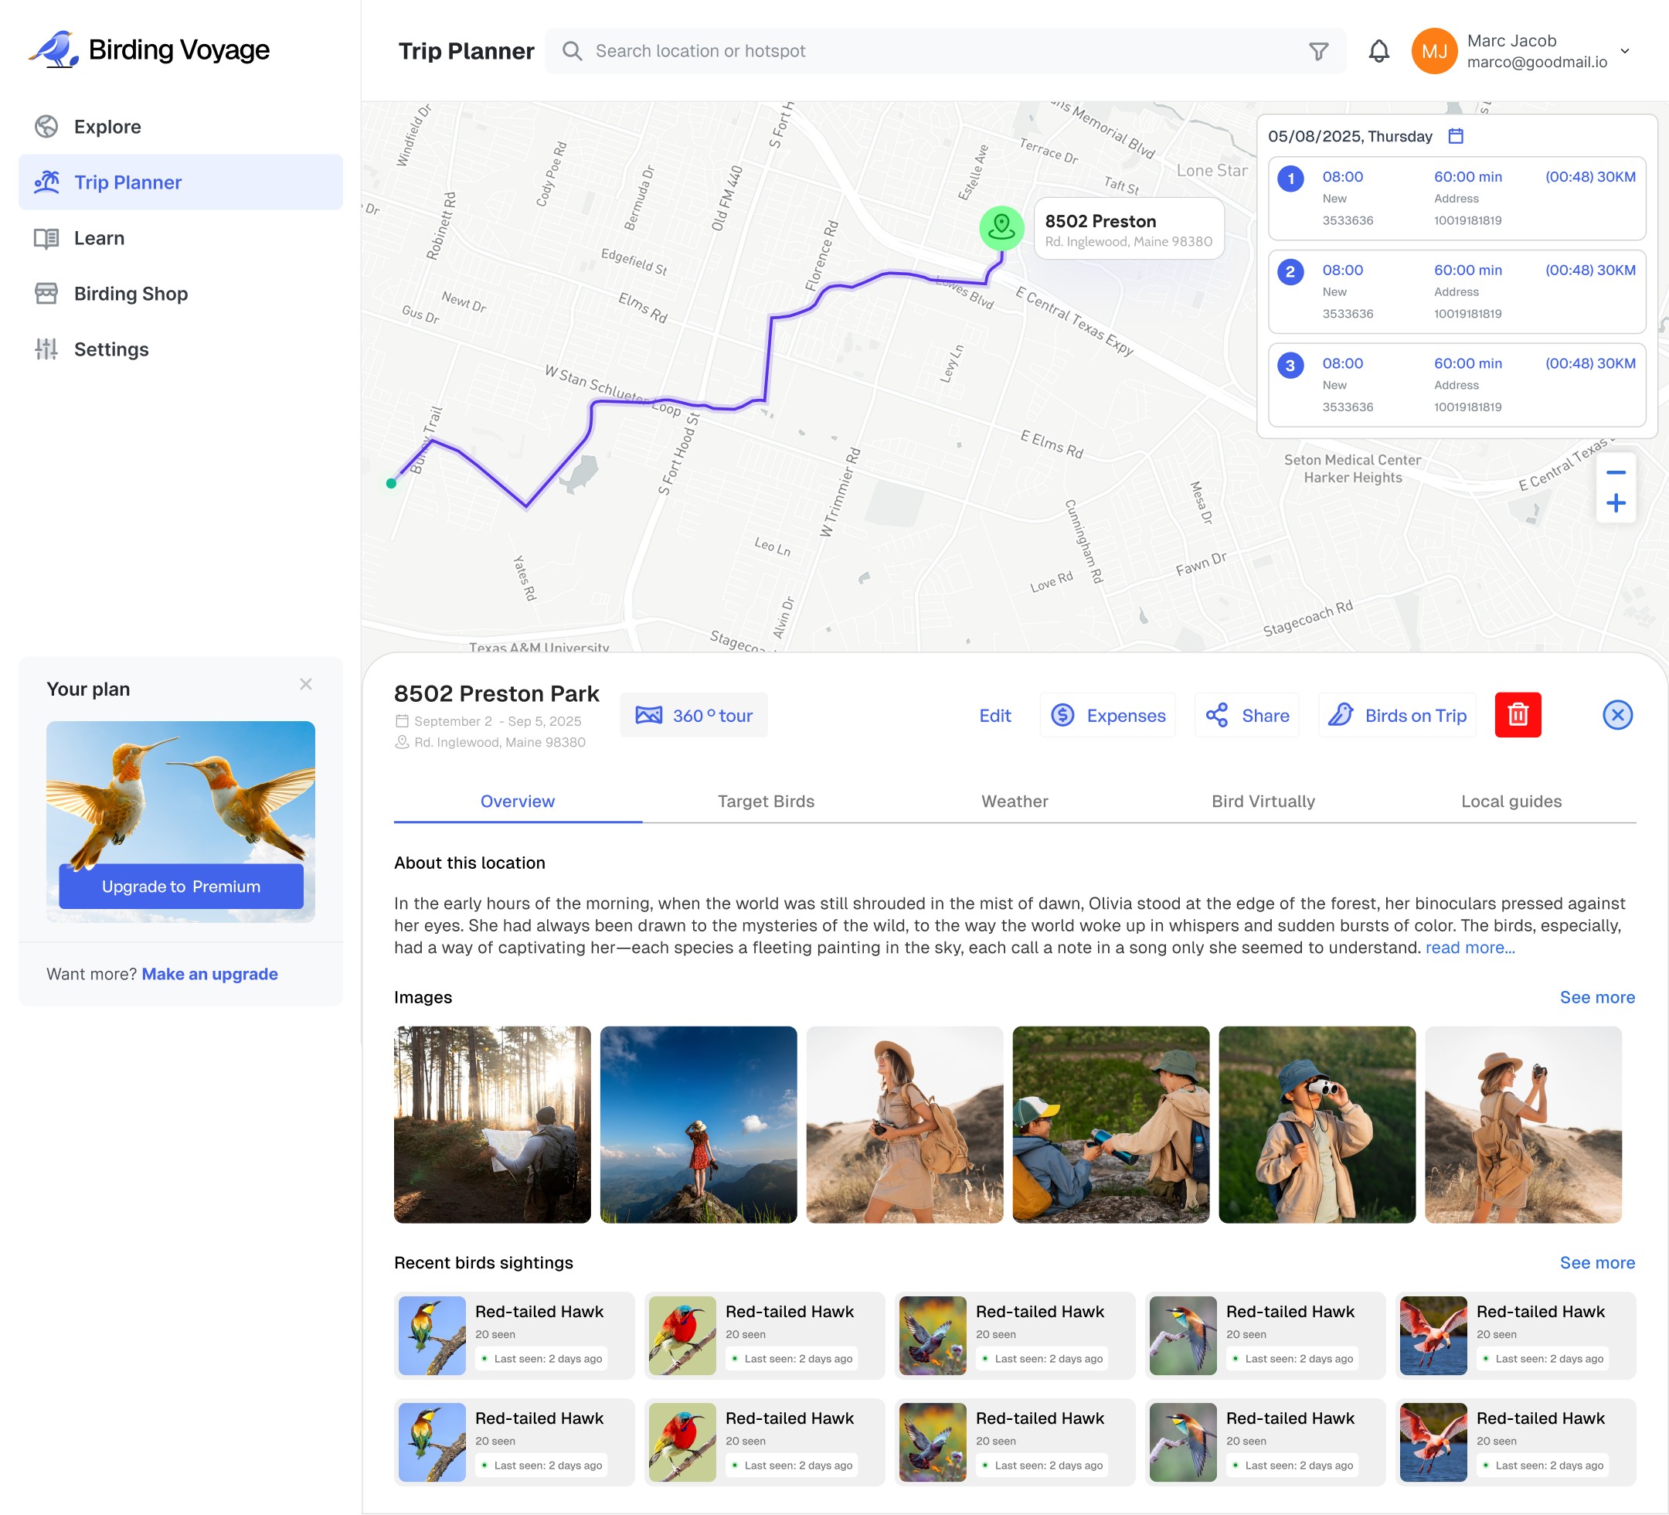Screen dimensions: 1669x1515
Task: Zoom in map with plus button
Action: click(x=1615, y=502)
